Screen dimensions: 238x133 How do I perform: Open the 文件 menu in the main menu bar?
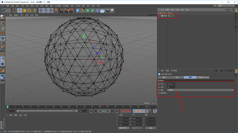[x=3, y=6]
